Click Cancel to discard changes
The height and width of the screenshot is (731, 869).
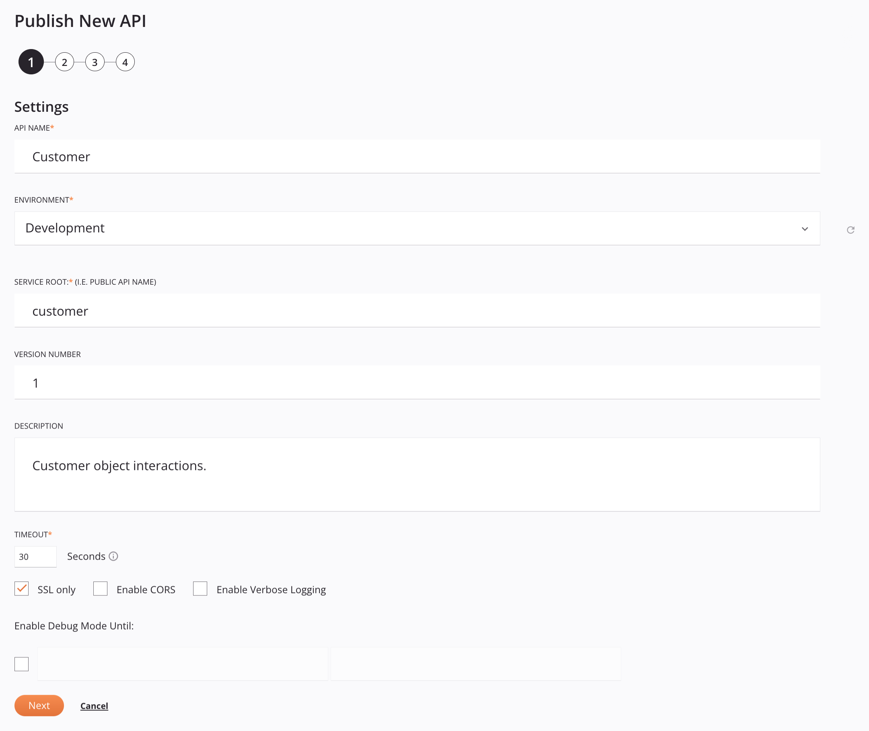coord(94,705)
